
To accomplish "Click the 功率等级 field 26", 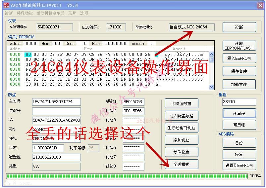I will click(93, 148).
